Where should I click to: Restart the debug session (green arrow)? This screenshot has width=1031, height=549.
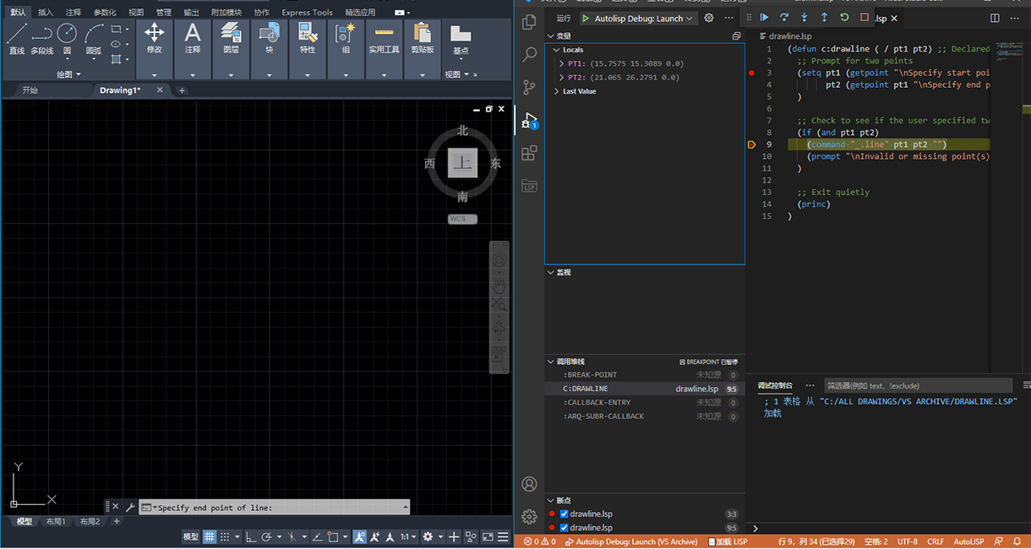click(844, 18)
